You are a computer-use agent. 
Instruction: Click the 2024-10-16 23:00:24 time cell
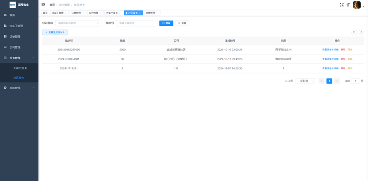tap(230, 50)
